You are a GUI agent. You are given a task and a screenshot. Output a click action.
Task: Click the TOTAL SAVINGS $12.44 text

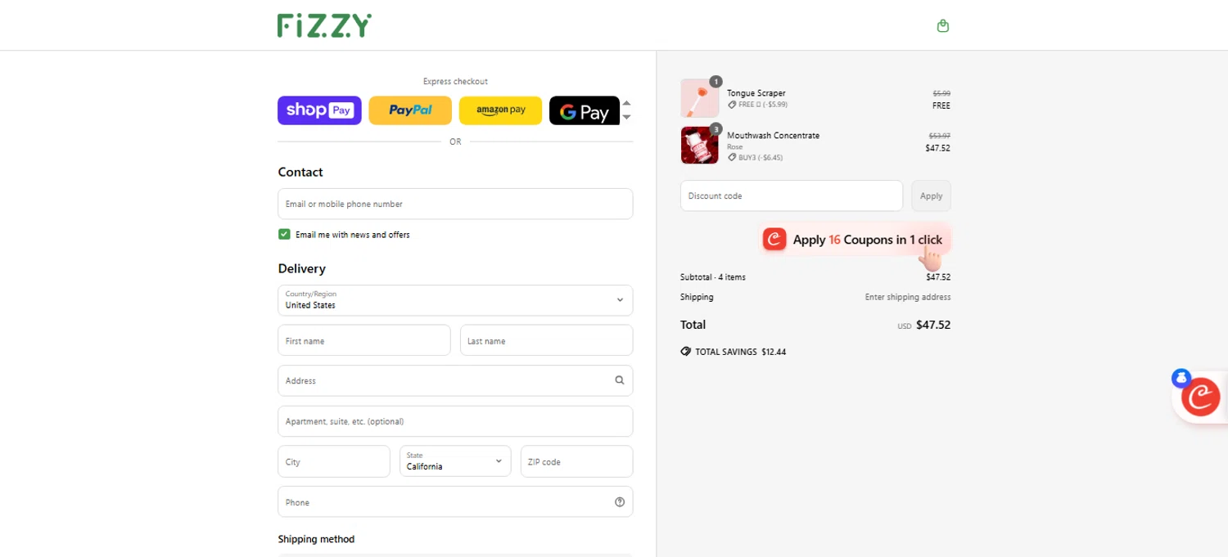click(x=740, y=352)
